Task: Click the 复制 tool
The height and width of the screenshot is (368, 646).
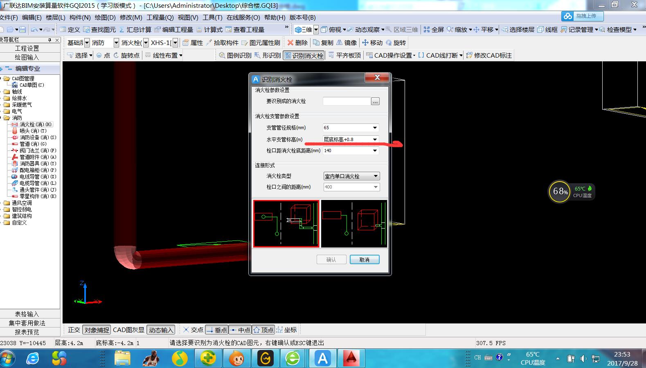Action: coord(323,43)
